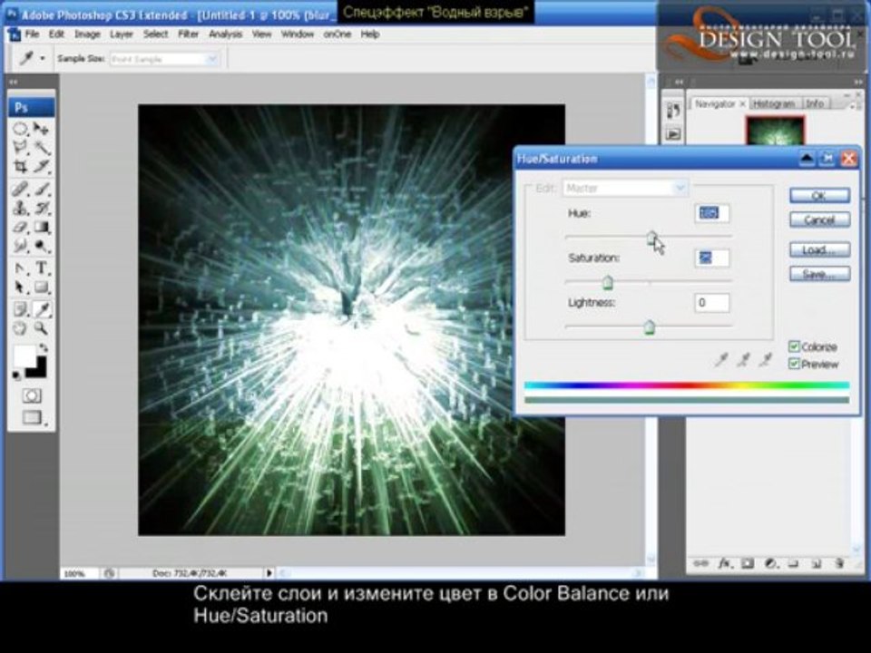
Task: Change the screen mode
Action: pyautogui.click(x=32, y=417)
